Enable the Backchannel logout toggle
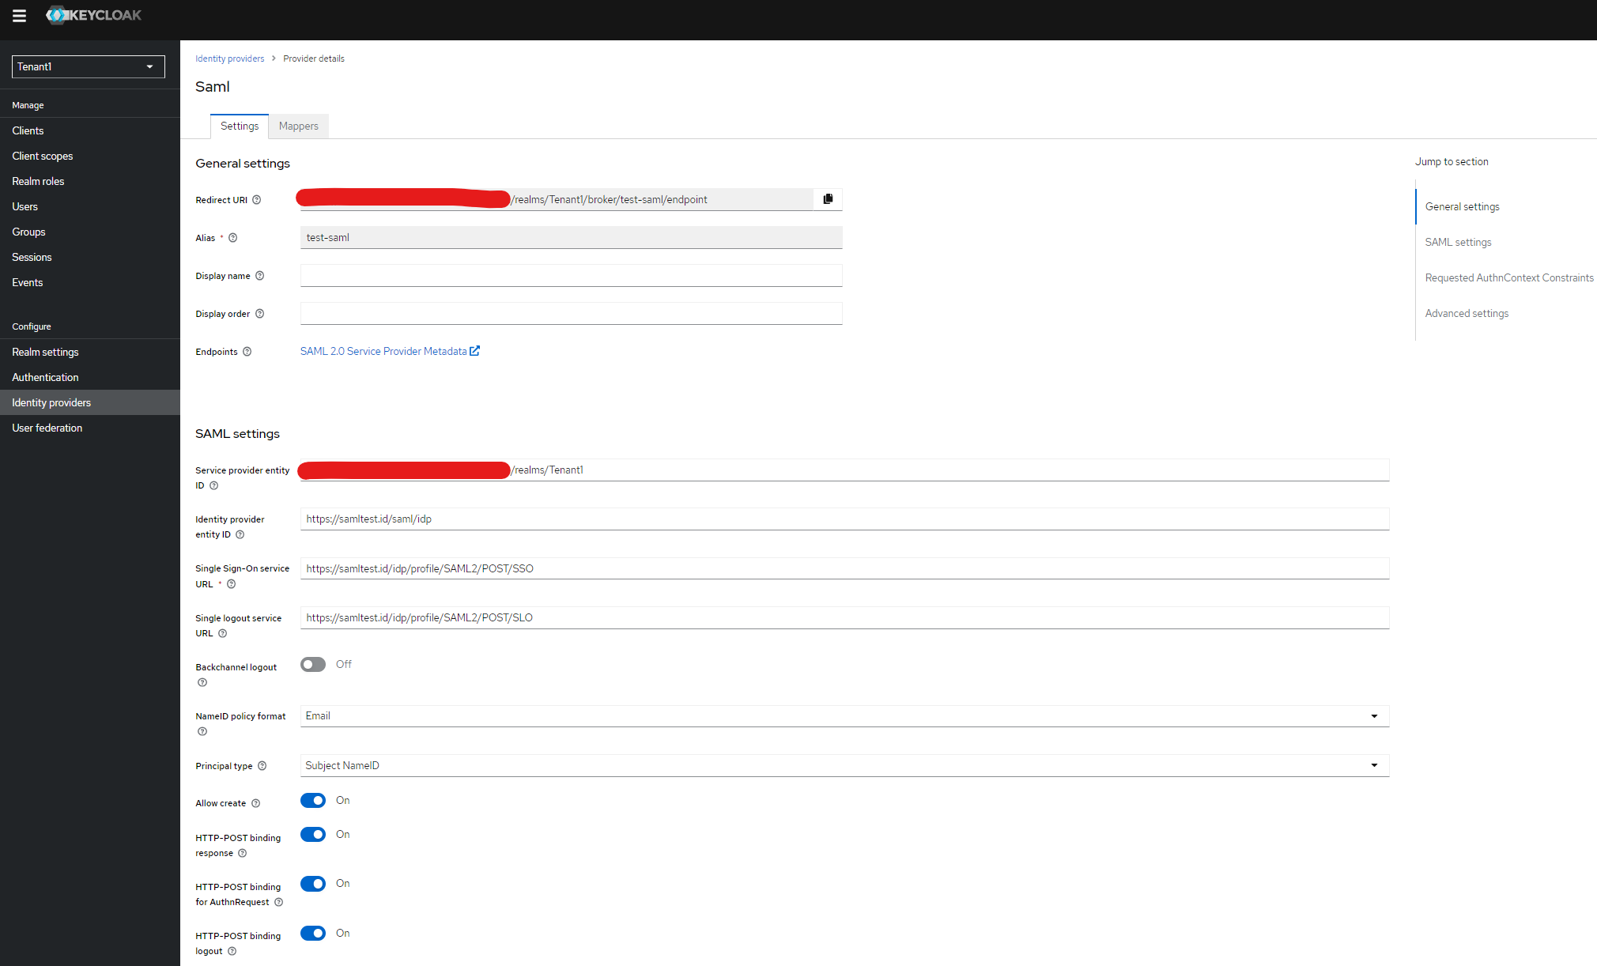This screenshot has height=966, width=1597. coord(312,664)
